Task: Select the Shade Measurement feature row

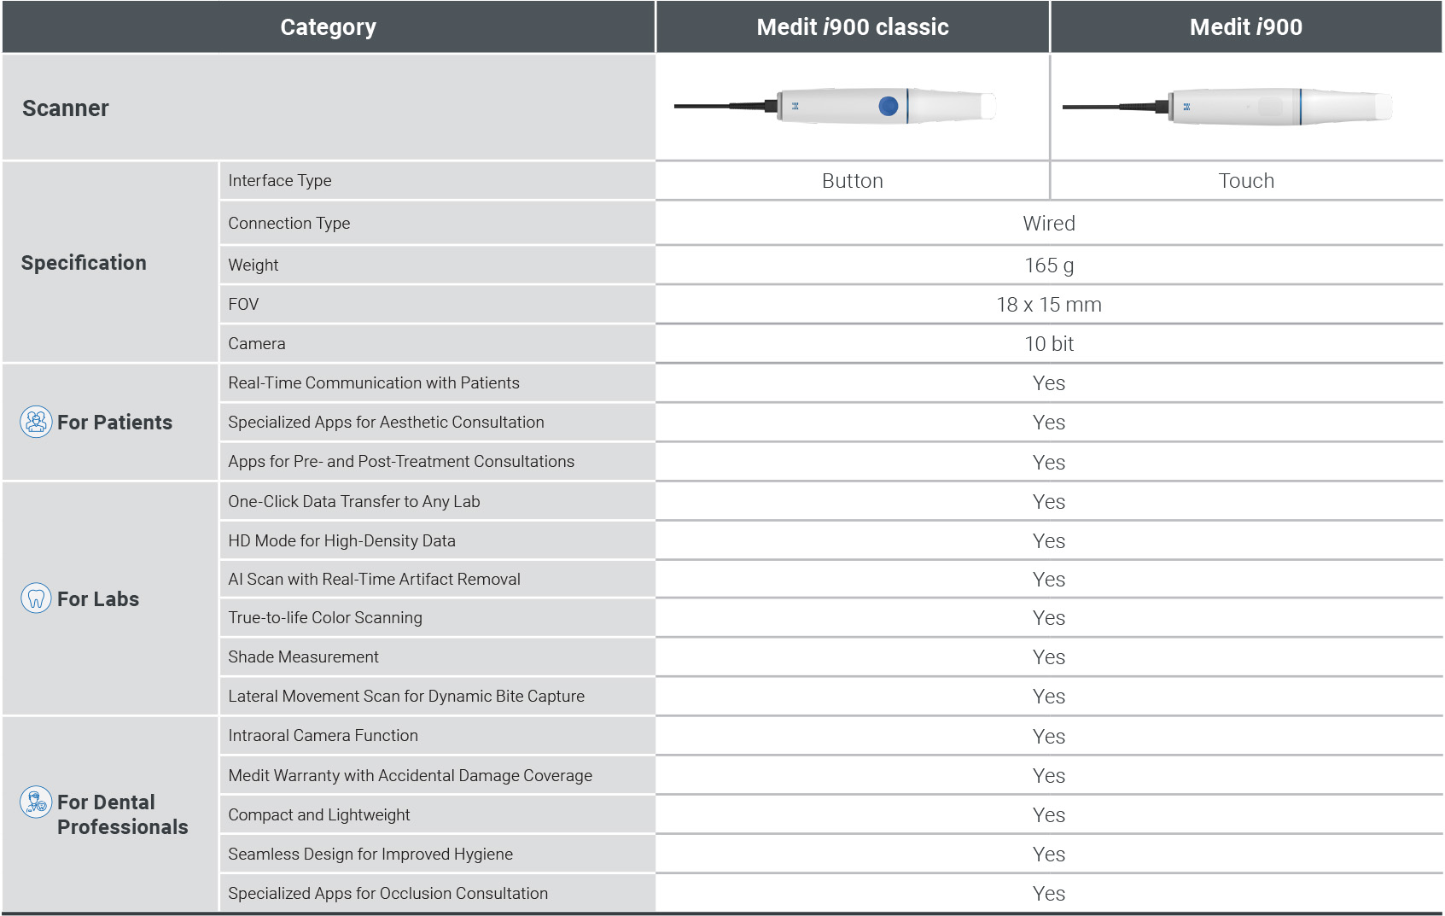Action: click(x=303, y=657)
